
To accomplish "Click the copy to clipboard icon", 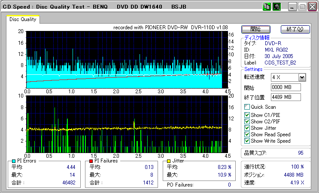I will click(x=266, y=7).
